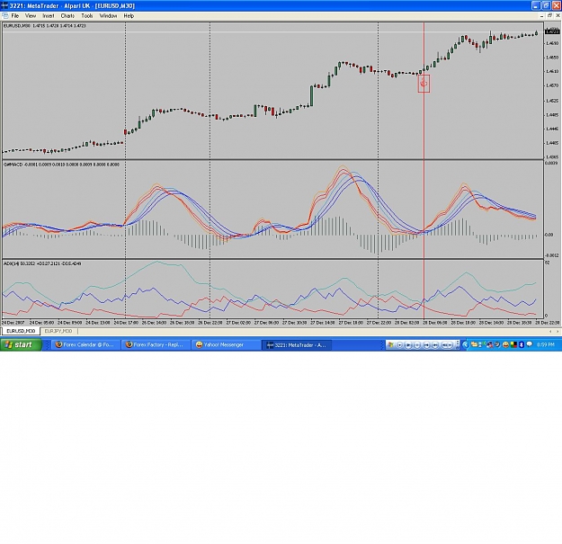Screen dimensions: 562x544
Task: Click the 28 Dec 06:30 time axis label
Action: (435, 323)
